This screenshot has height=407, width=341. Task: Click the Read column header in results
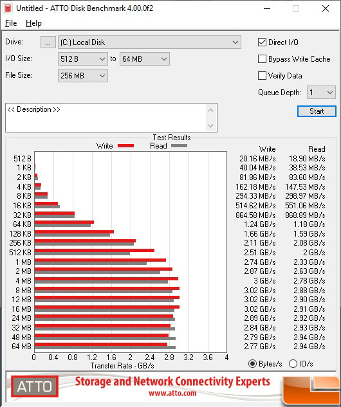tap(317, 149)
